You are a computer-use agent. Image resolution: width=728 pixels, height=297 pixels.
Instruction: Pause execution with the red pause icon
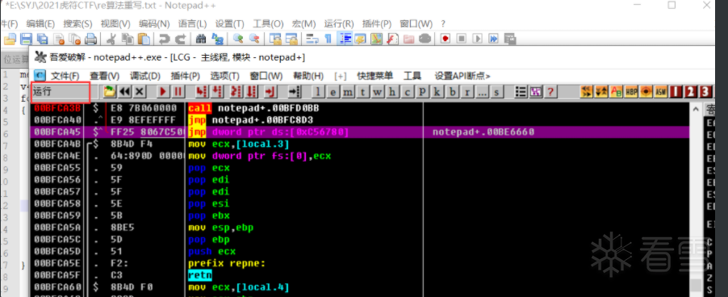(x=178, y=92)
